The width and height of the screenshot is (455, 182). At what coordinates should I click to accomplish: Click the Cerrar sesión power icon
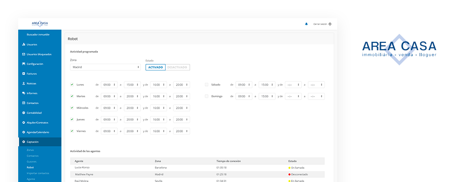point(330,24)
